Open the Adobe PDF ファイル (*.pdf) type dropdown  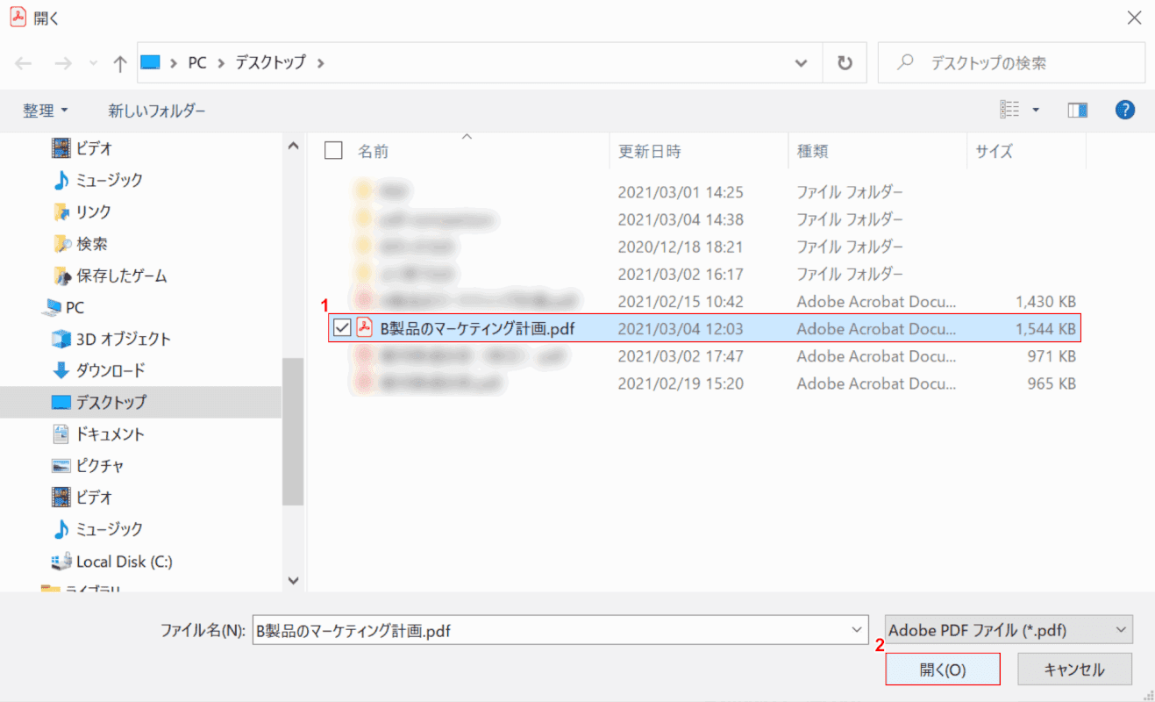click(x=1009, y=630)
